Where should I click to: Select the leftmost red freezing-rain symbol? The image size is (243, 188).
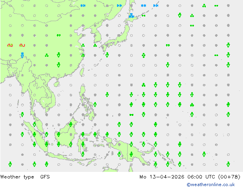pos(10,45)
